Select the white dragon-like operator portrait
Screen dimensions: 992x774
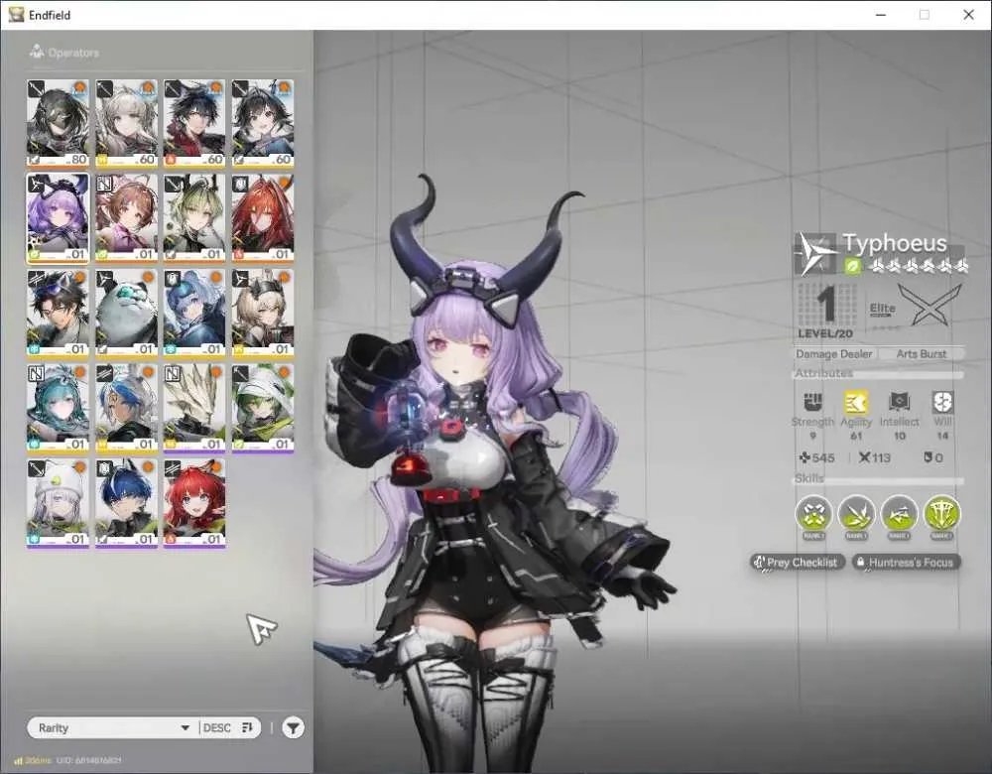194,408
